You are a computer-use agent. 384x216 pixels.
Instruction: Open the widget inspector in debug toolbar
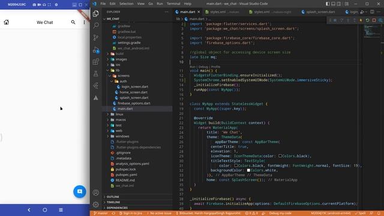click(x=380, y=20)
